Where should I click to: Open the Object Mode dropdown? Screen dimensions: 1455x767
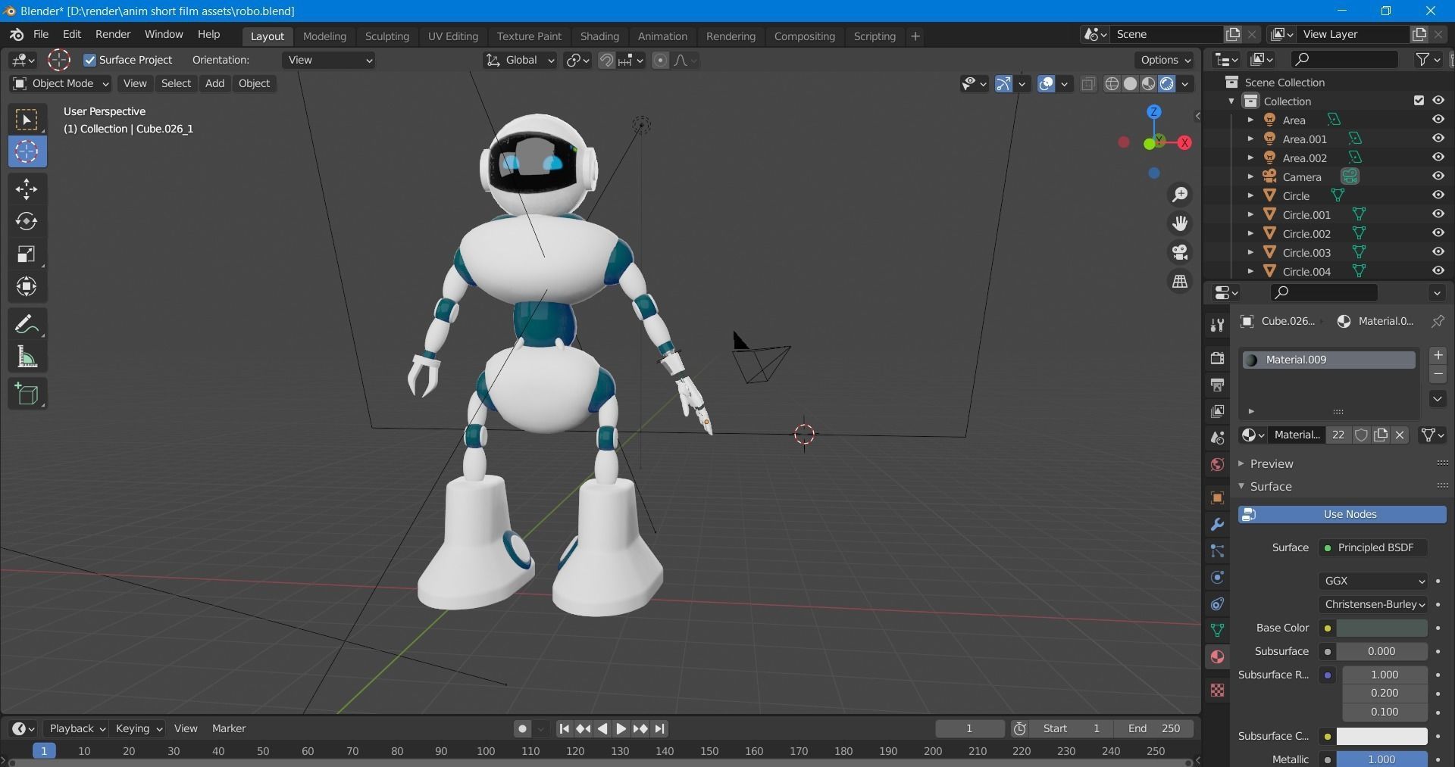click(x=61, y=83)
